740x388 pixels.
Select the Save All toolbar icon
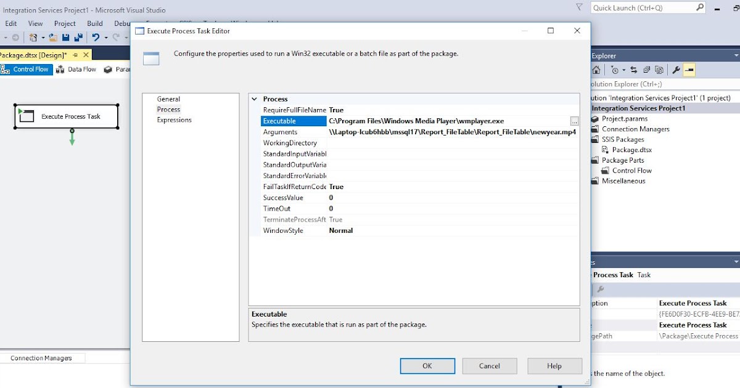coord(78,37)
